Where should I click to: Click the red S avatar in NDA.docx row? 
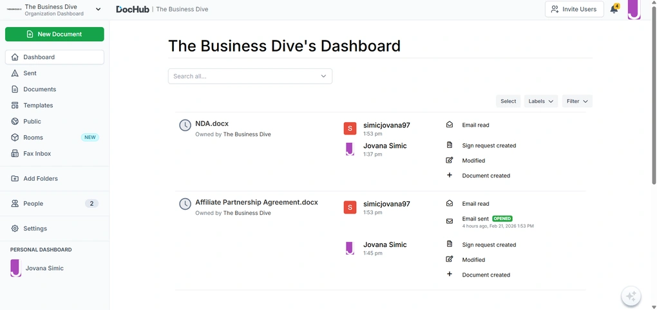[x=350, y=129]
